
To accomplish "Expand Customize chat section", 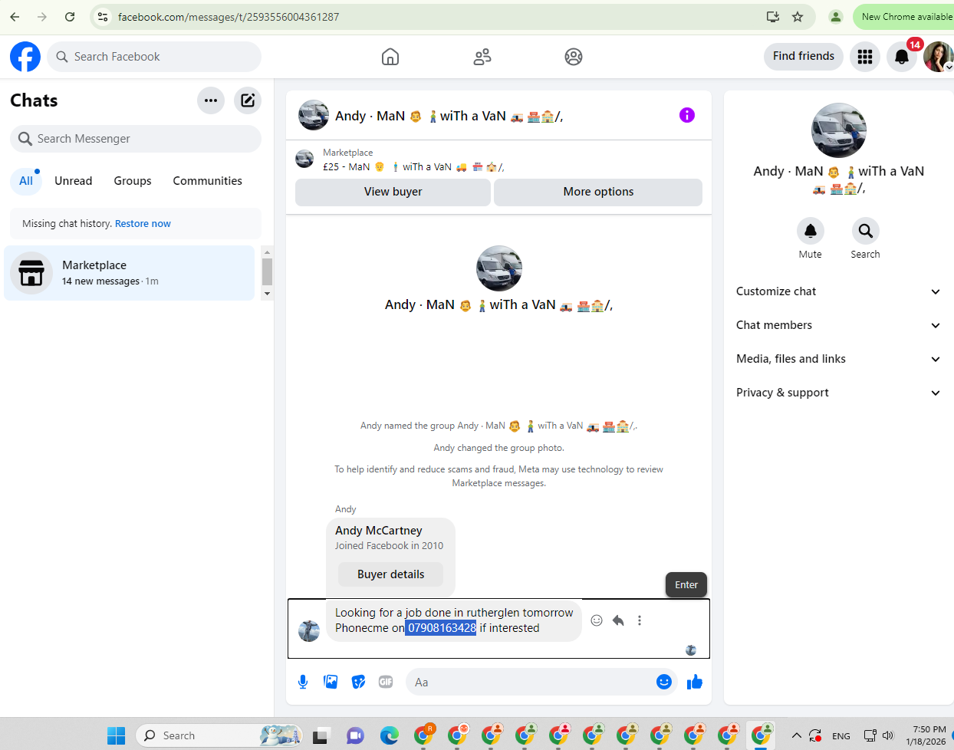I will [x=839, y=291].
